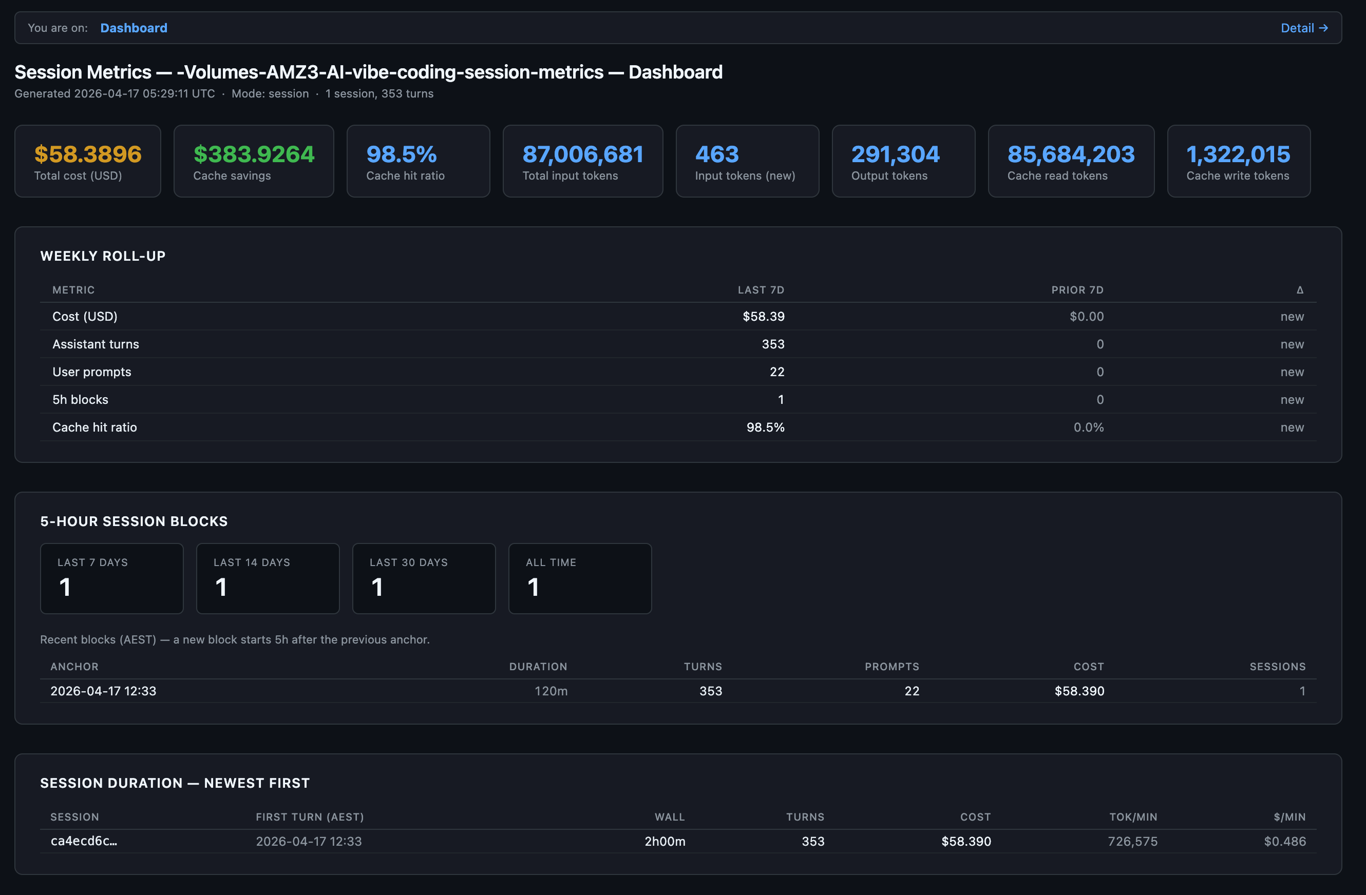Click the Cache savings stat card

(x=254, y=161)
